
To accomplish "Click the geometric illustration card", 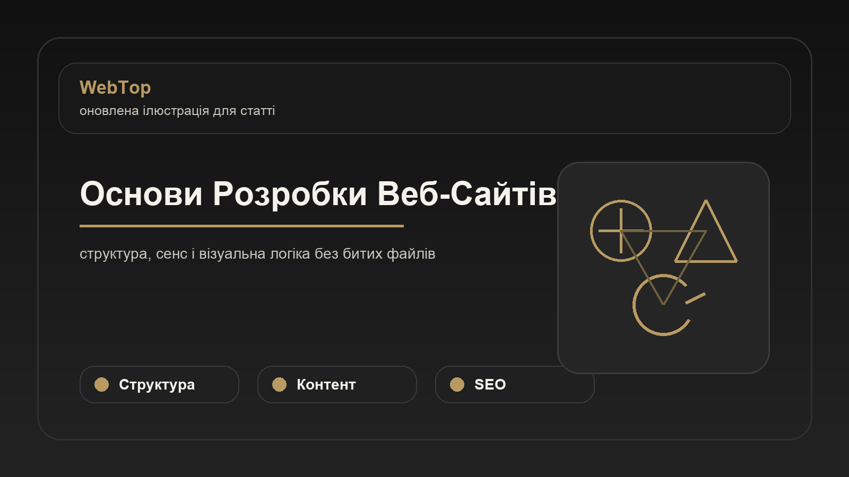I will (663, 268).
